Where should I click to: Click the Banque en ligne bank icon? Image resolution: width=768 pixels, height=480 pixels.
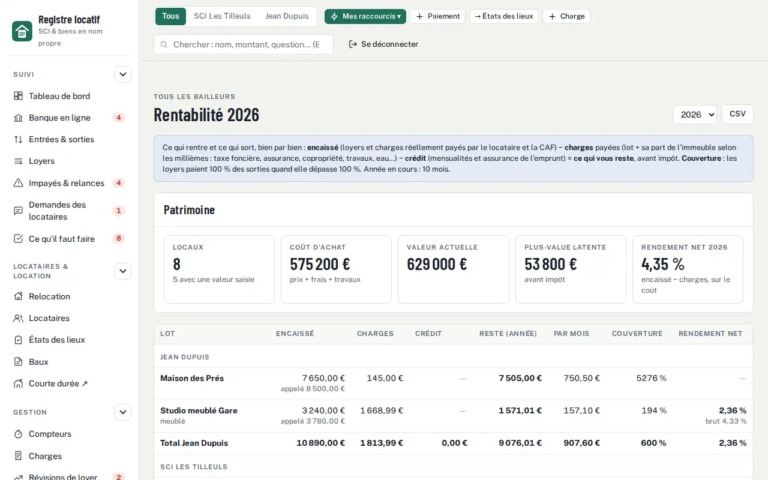18,118
